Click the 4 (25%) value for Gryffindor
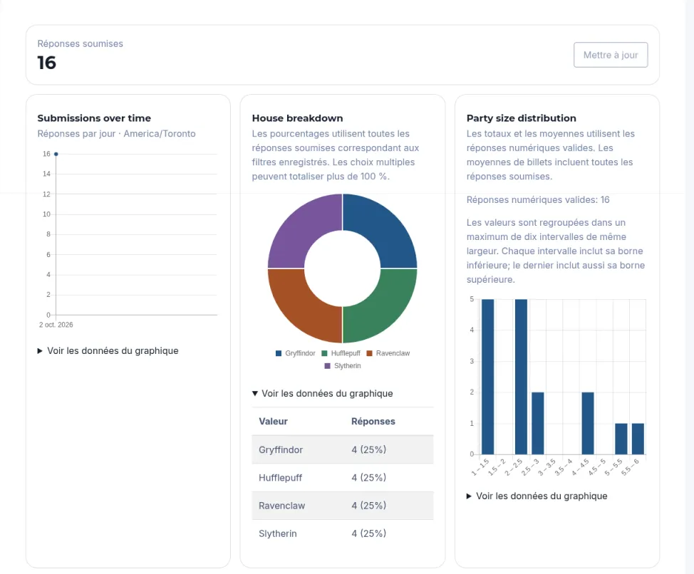This screenshot has height=574, width=694. pyautogui.click(x=368, y=450)
